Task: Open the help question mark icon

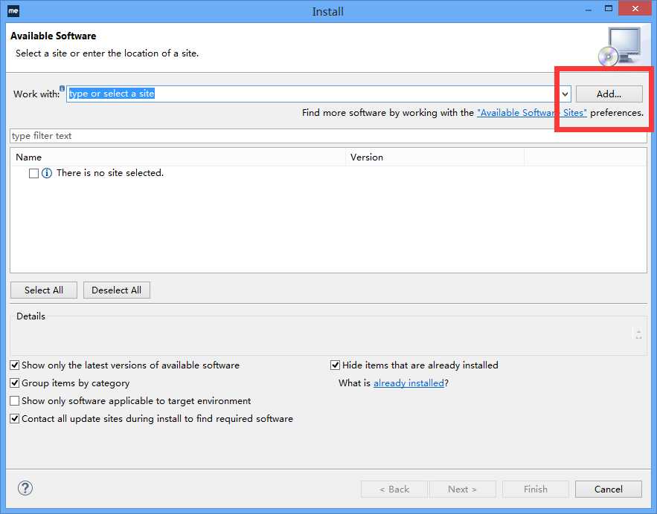Action: click(x=25, y=488)
